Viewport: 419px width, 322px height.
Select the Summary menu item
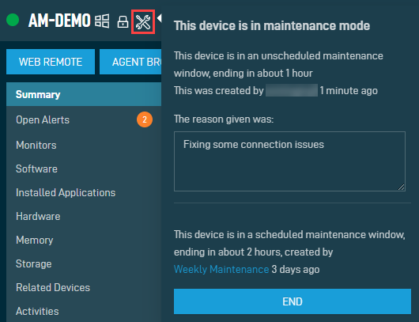click(x=84, y=94)
